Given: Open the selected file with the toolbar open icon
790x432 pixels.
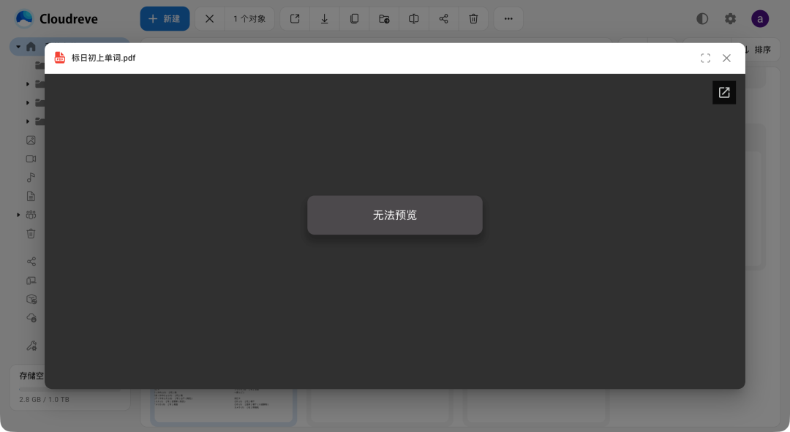Looking at the screenshot, I should pyautogui.click(x=295, y=19).
